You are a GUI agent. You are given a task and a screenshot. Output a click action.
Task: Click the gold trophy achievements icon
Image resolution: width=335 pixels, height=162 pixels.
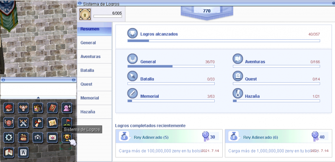(67, 138)
